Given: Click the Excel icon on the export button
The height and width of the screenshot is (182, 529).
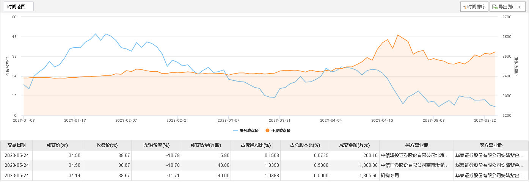Looking at the screenshot, I should (495, 7).
